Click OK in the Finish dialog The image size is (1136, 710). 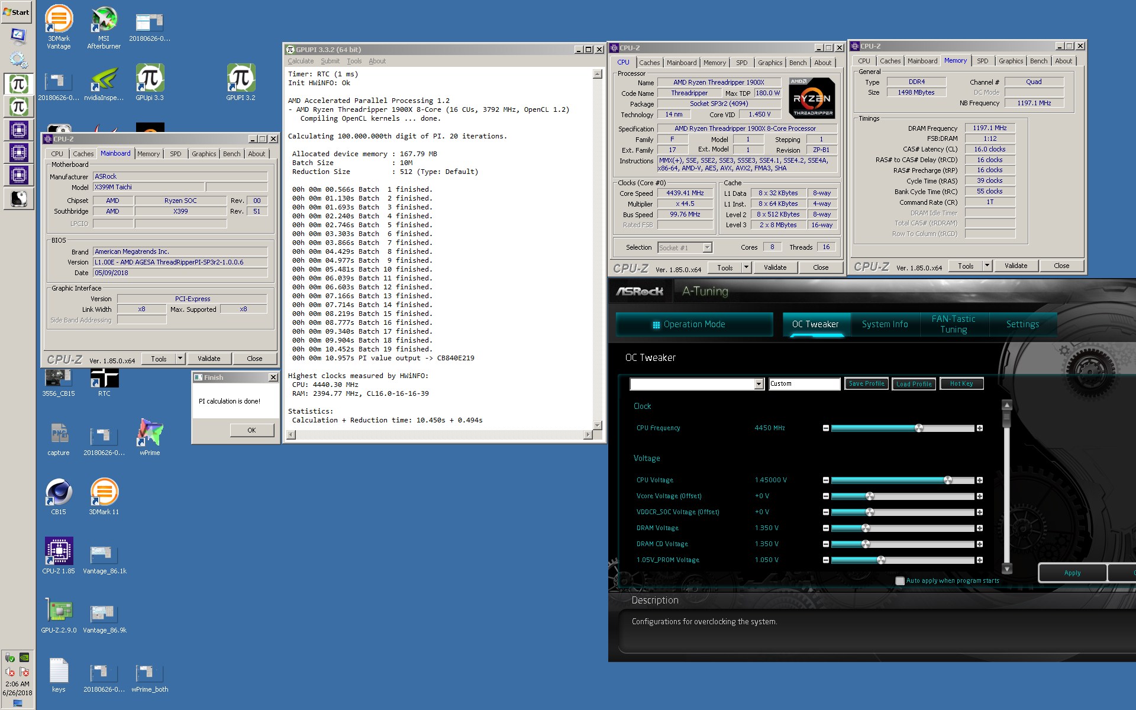click(251, 430)
